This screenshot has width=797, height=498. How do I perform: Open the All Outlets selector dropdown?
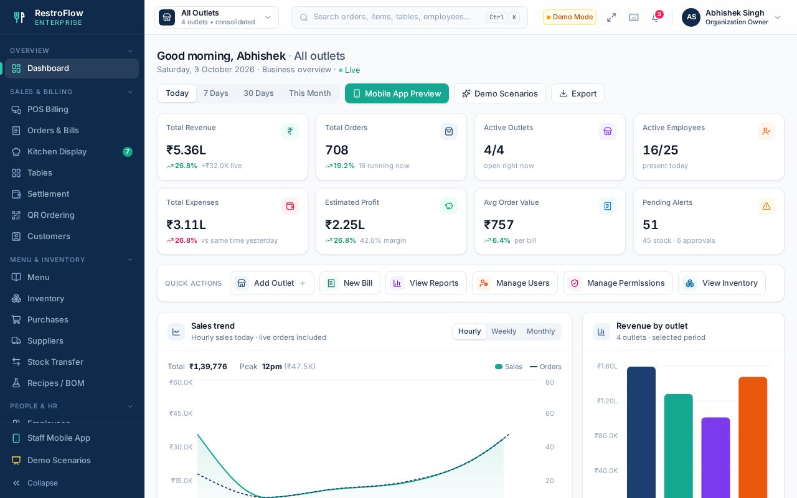click(x=217, y=17)
